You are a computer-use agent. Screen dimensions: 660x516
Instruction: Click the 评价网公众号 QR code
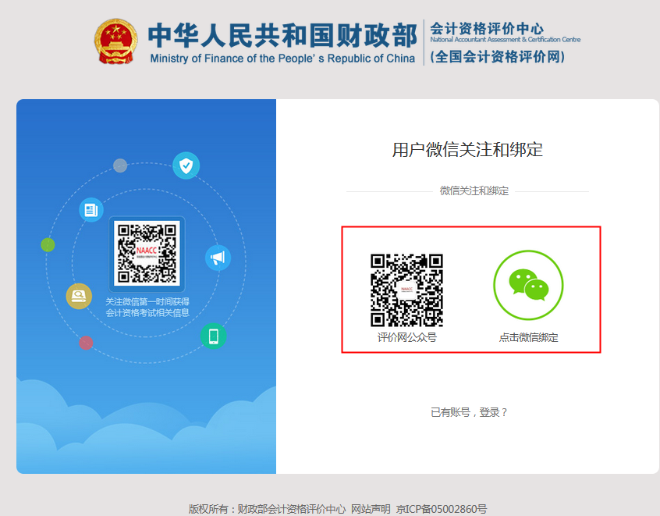(406, 290)
